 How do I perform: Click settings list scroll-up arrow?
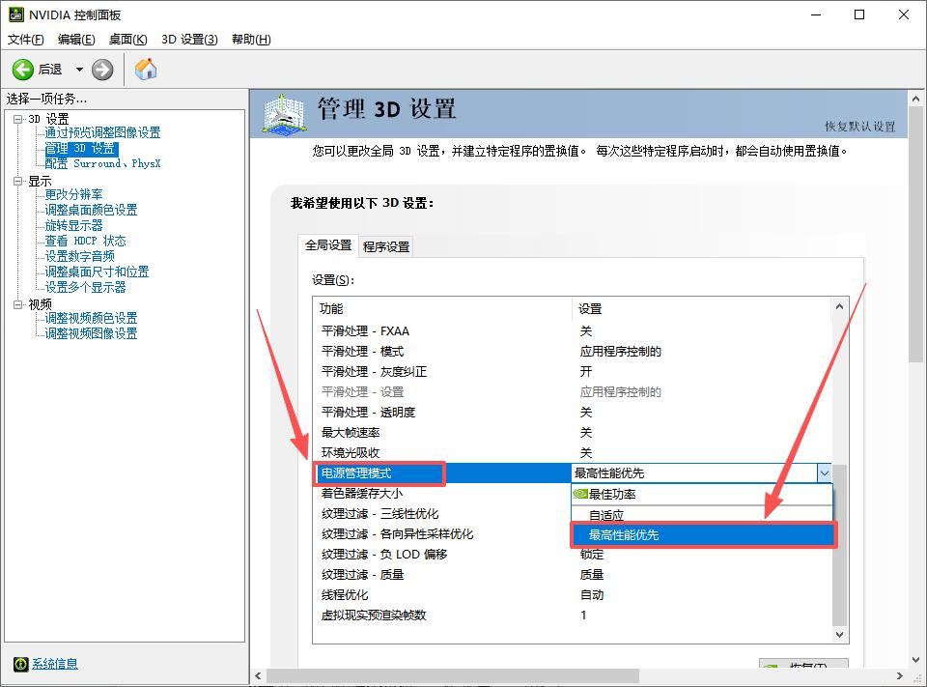click(x=839, y=306)
